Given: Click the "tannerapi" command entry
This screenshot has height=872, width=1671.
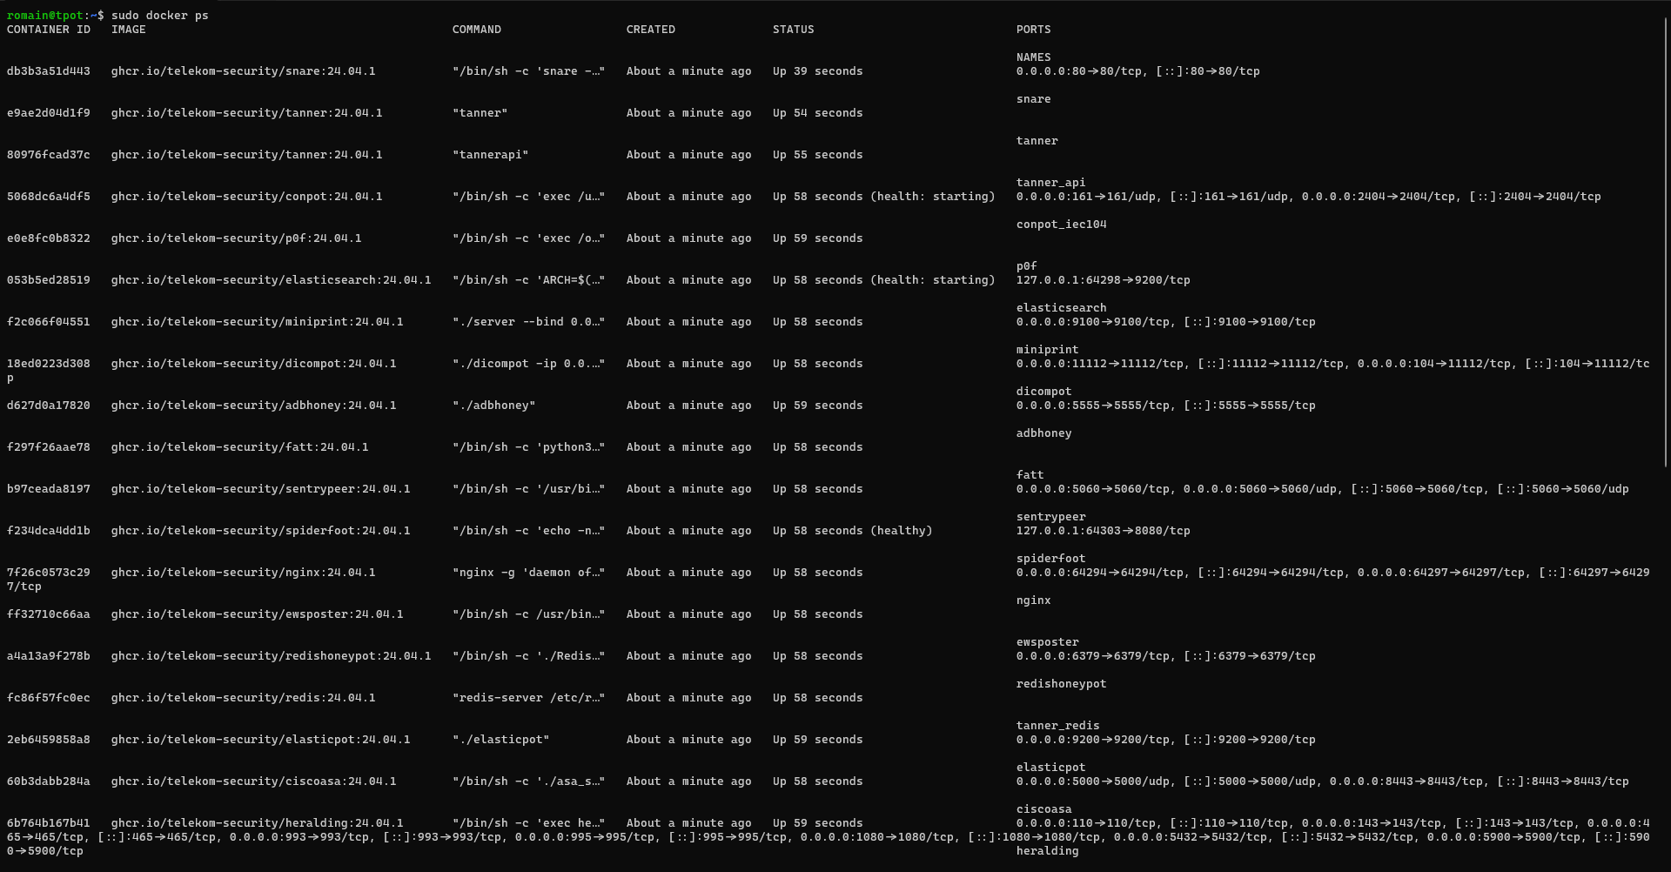Looking at the screenshot, I should 490,155.
